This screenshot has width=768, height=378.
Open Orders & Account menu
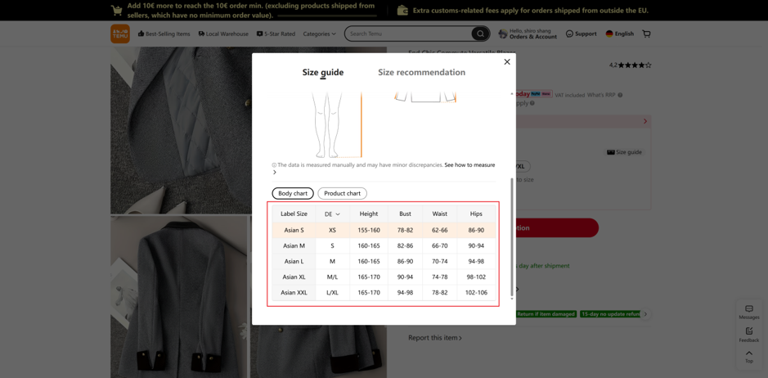[528, 34]
